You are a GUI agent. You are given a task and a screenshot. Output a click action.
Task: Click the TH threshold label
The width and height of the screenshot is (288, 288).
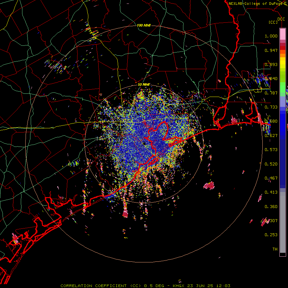coord(275,249)
